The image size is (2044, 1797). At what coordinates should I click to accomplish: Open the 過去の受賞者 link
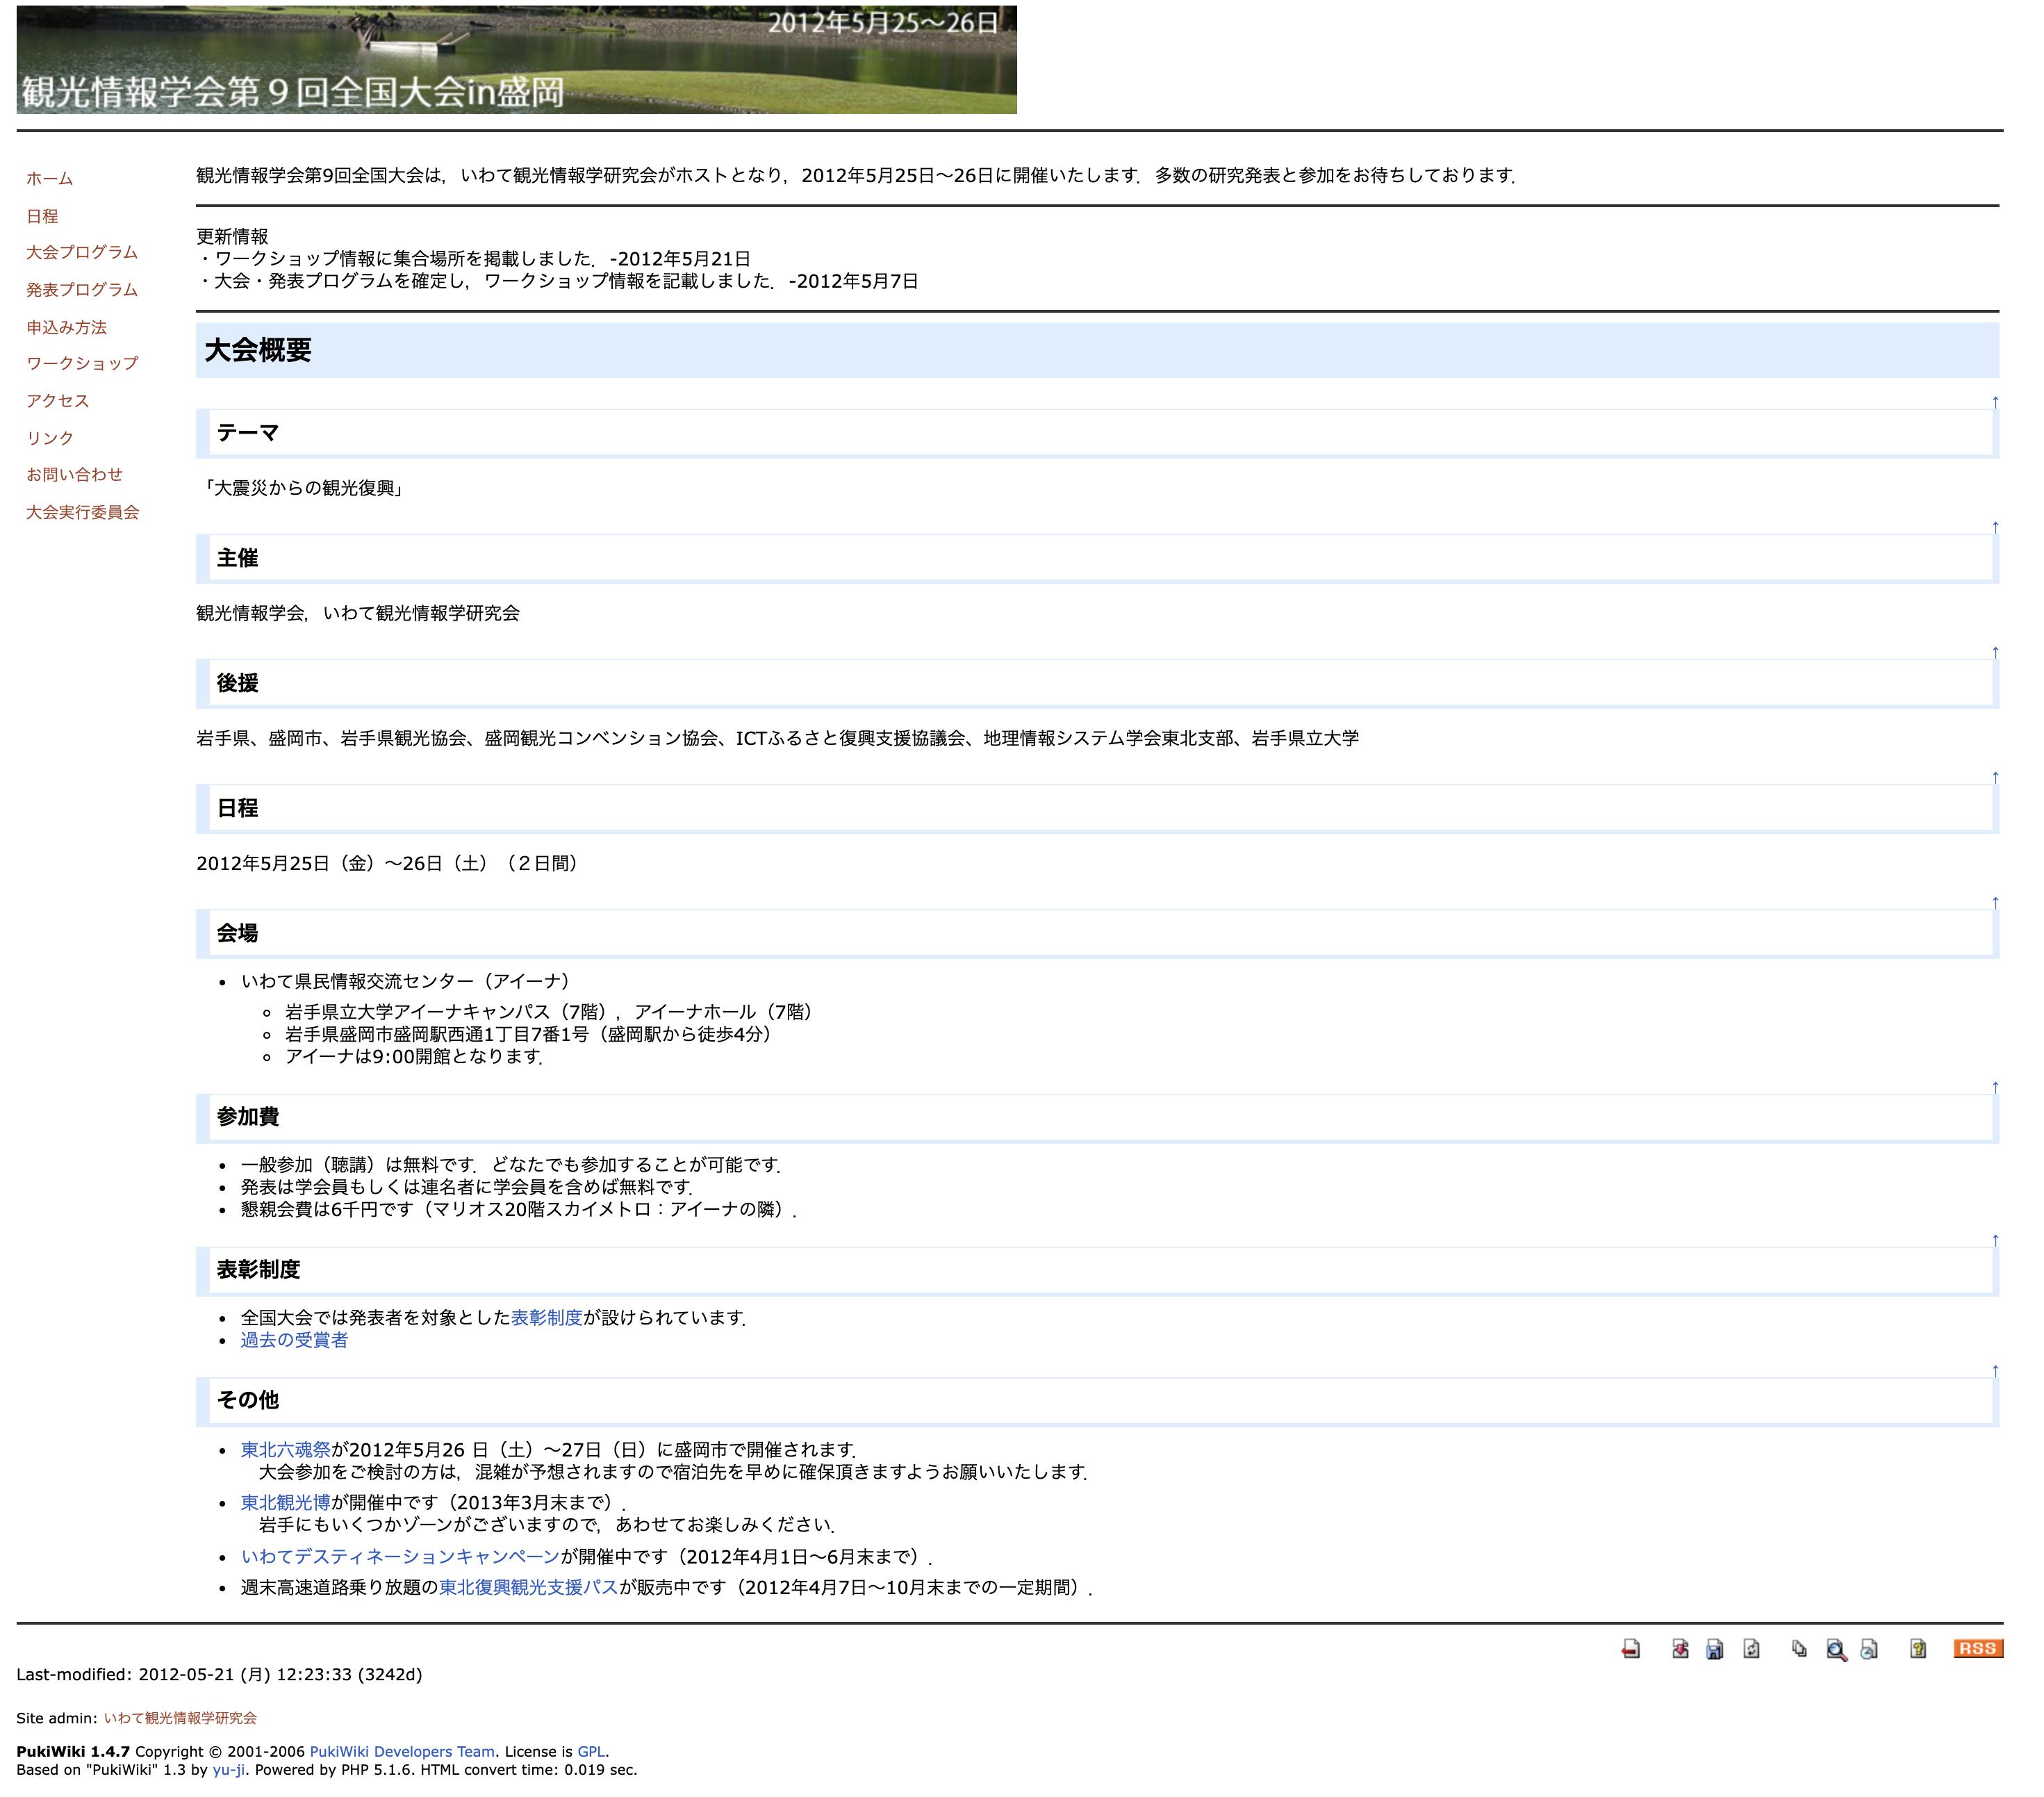click(x=294, y=1340)
